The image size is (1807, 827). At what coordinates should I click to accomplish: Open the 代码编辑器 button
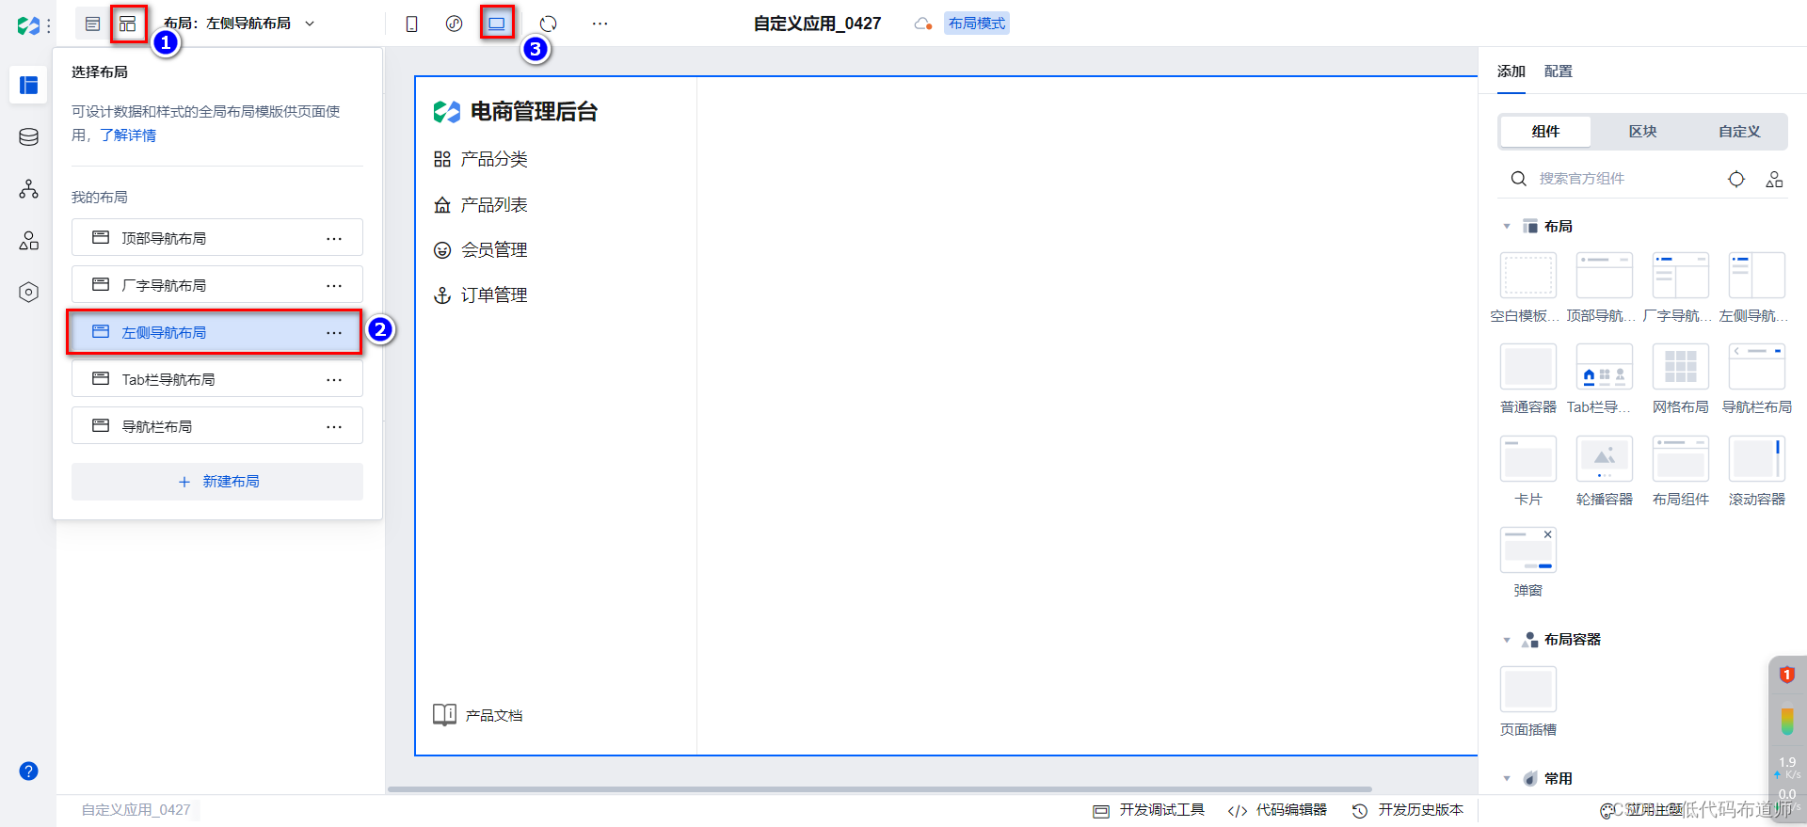pyautogui.click(x=1277, y=810)
